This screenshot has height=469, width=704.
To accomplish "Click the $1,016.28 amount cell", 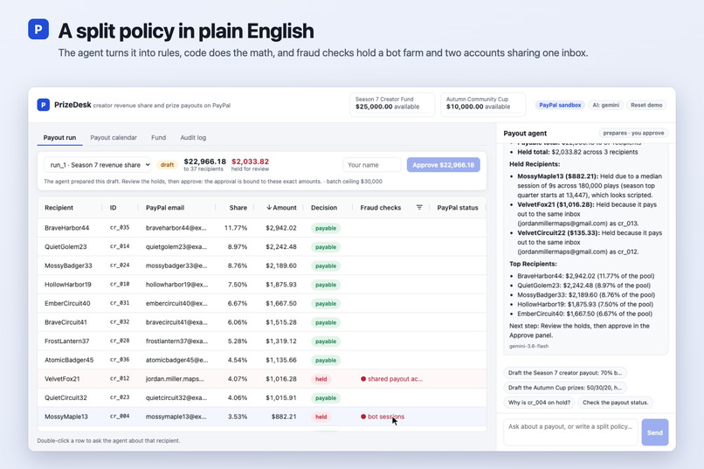I will [281, 379].
